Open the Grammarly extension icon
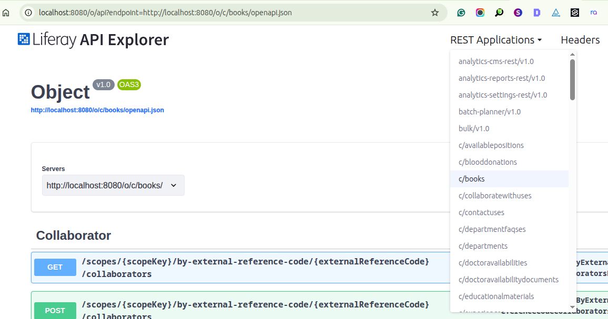The height and width of the screenshot is (319, 608). [461, 13]
